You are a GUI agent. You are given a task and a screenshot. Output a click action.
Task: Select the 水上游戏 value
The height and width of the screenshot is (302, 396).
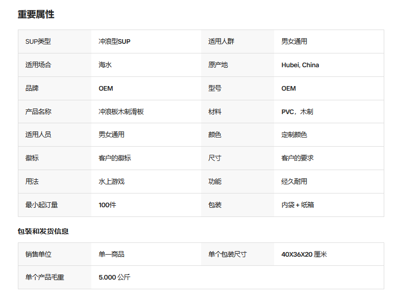(x=111, y=181)
